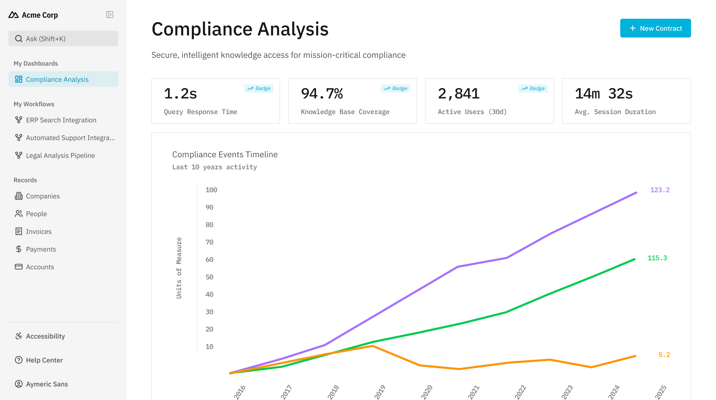Click the Help Center question icon
This screenshot has height=400, width=716.
coord(19,360)
